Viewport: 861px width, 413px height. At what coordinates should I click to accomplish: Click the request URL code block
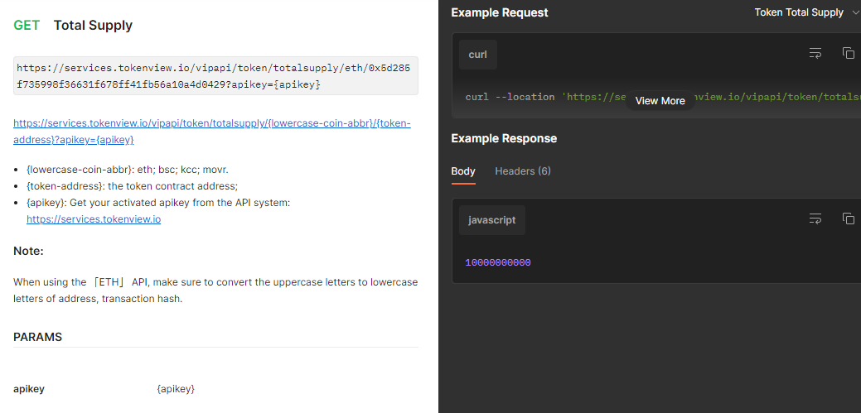215,76
